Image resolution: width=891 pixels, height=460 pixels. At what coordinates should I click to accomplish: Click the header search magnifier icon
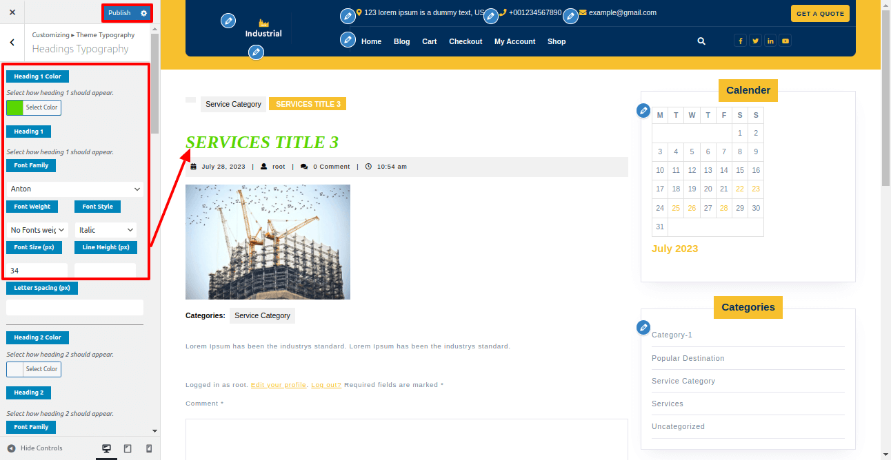(x=701, y=41)
